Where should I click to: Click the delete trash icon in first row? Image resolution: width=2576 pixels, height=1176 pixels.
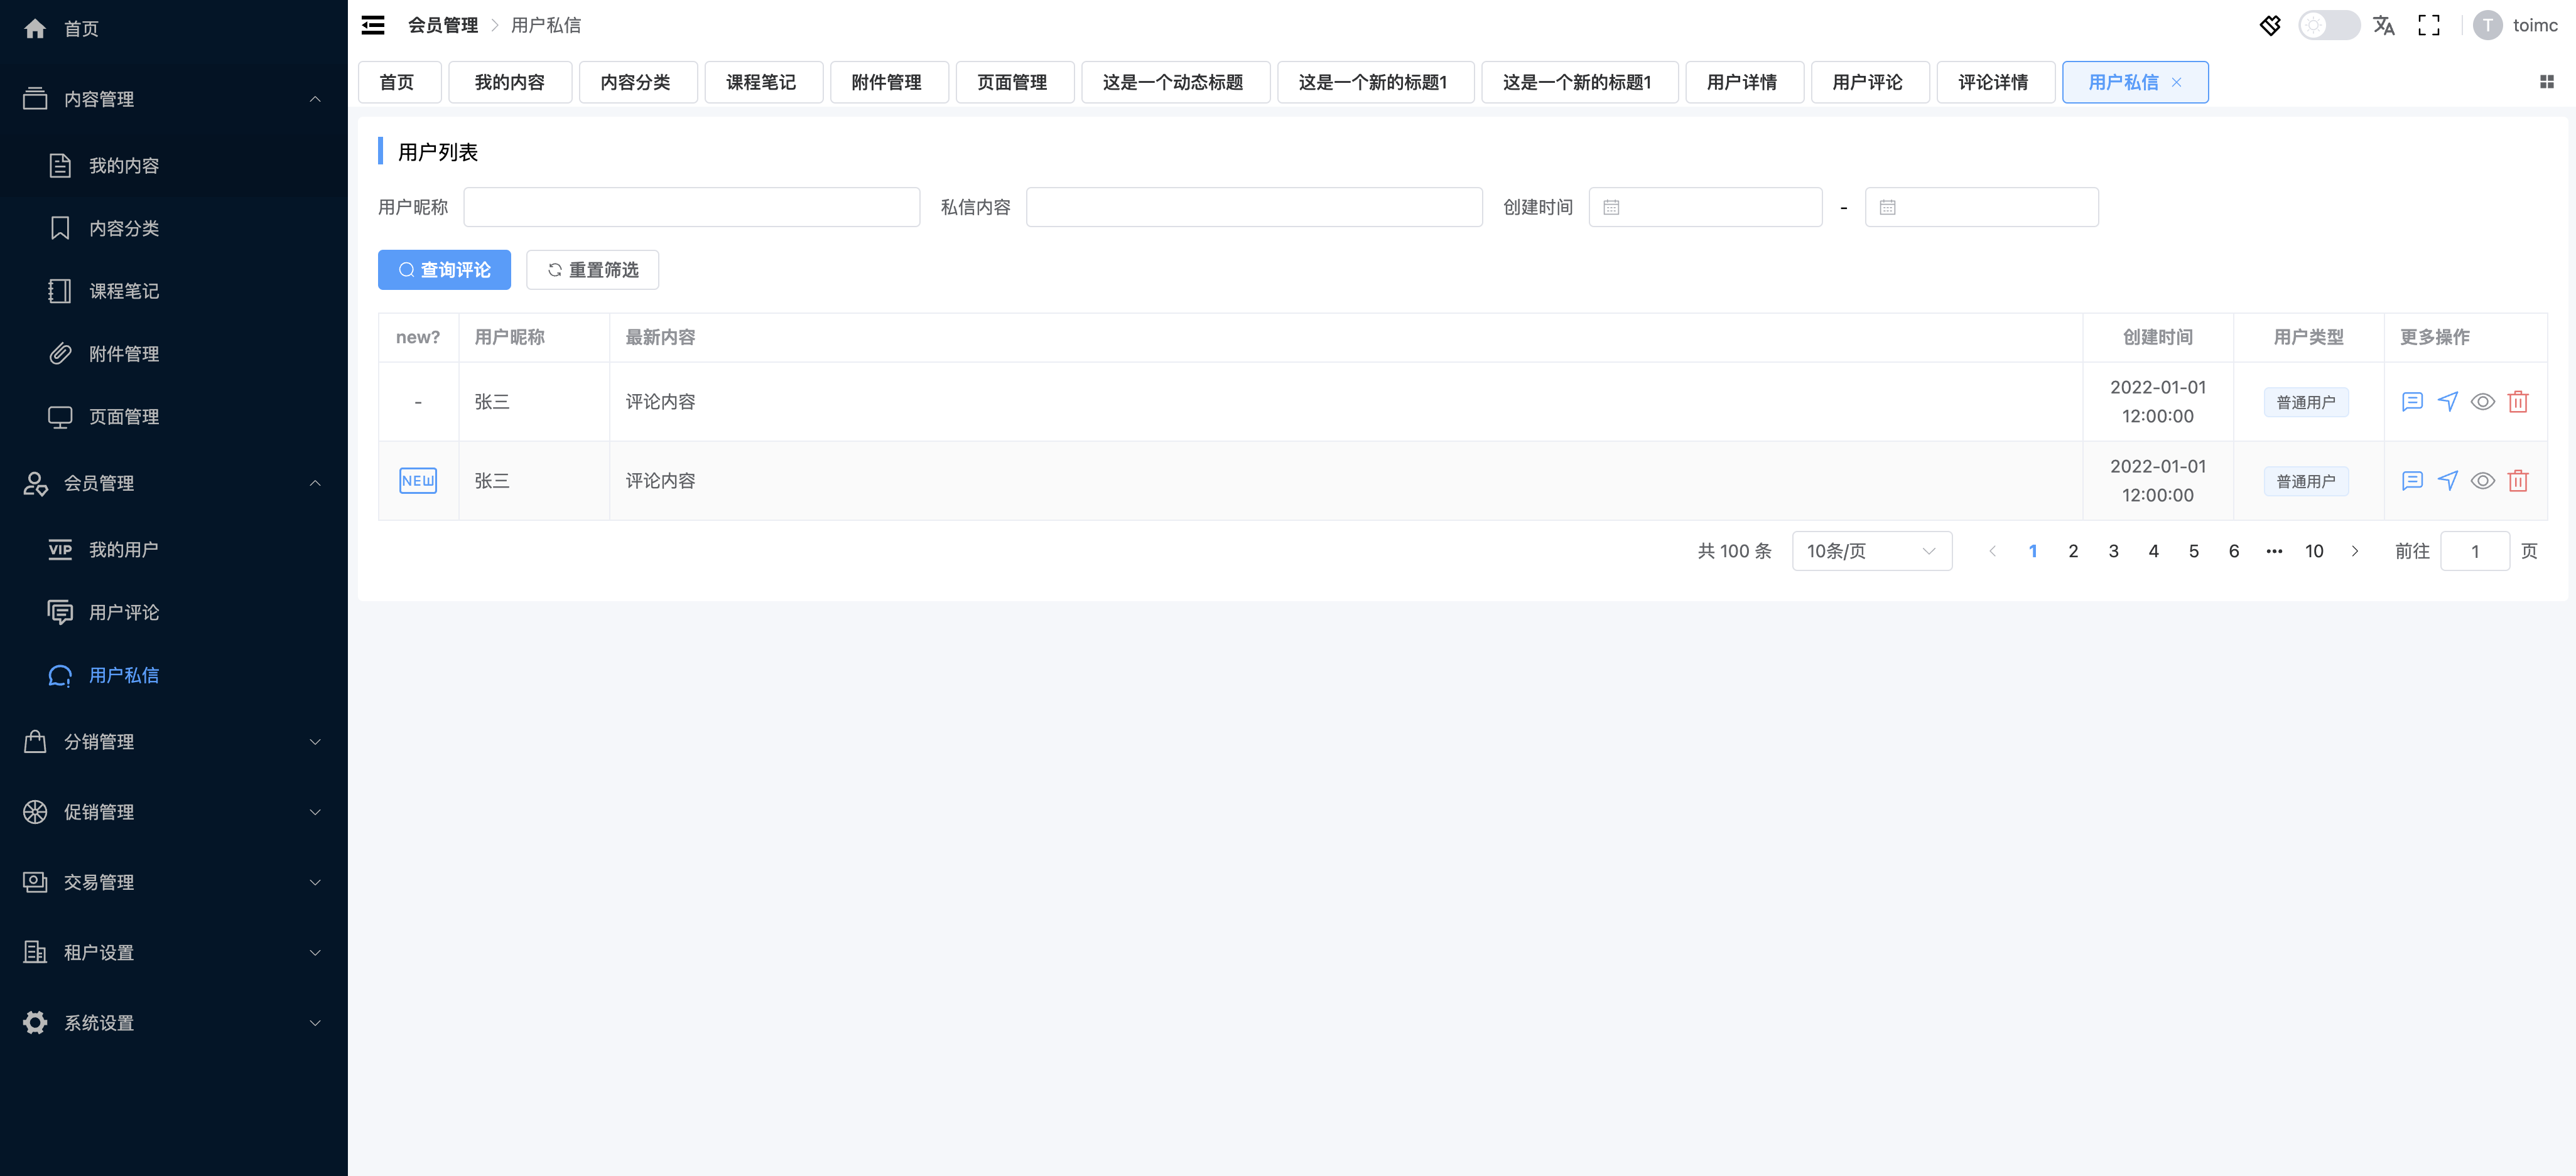click(x=2517, y=402)
